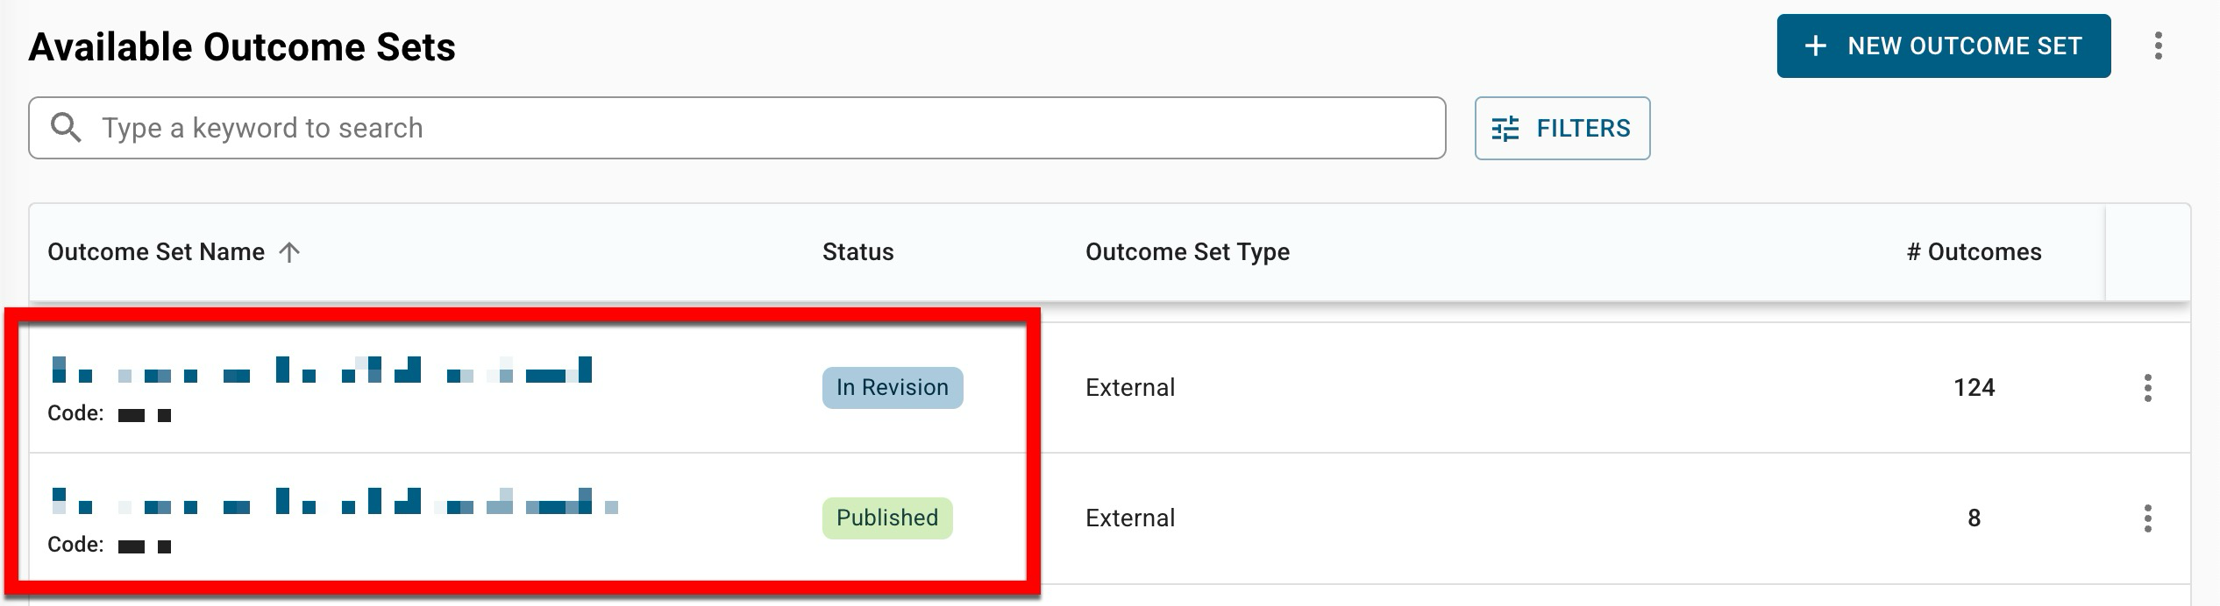Screen dimensions: 2220x606
Task: Open the Published outcome set name link
Action: [x=333, y=502]
